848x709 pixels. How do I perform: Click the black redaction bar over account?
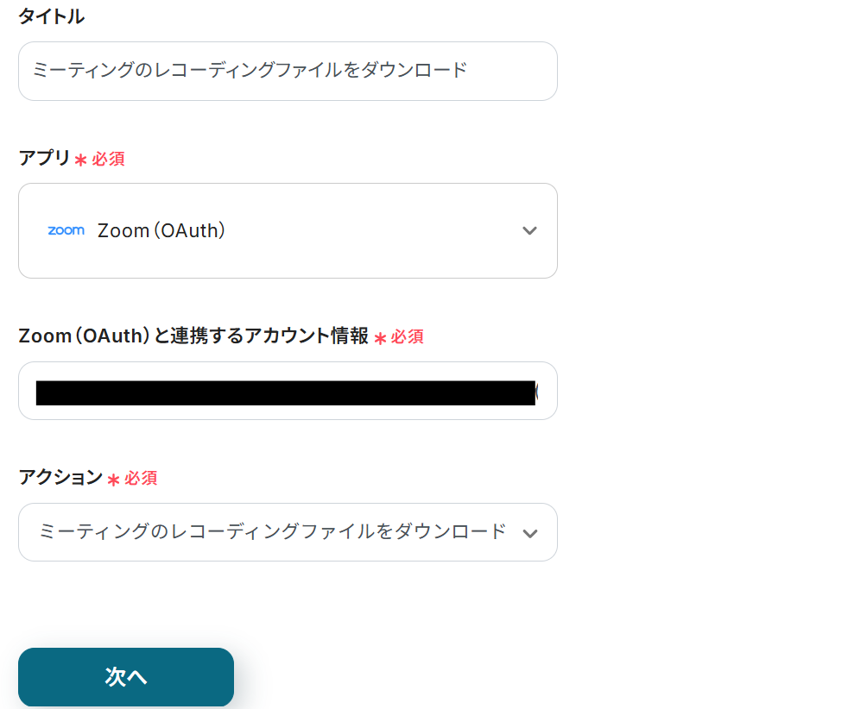tap(285, 392)
